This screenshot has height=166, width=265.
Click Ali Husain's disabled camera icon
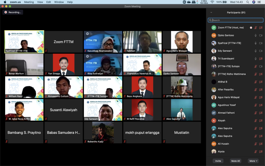pyautogui.click(x=261, y=144)
